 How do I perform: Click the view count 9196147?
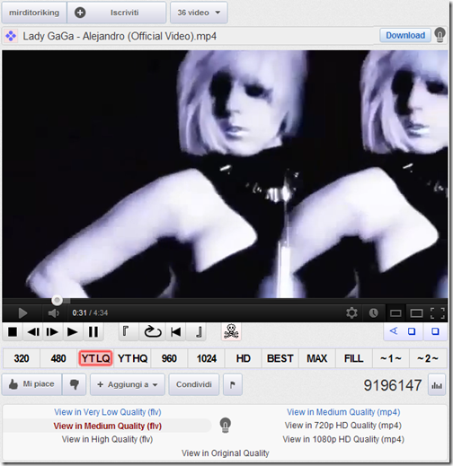point(393,385)
